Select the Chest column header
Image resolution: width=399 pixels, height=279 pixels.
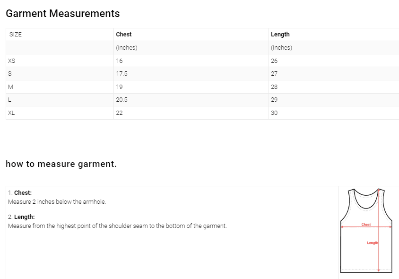(x=124, y=35)
